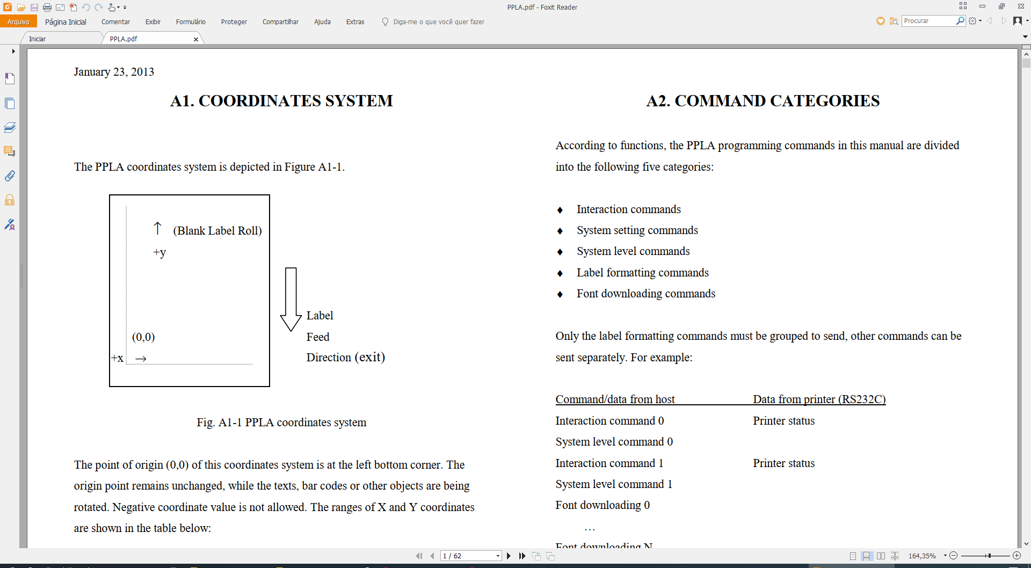Open the Pages thumbnails panel

(x=10, y=103)
